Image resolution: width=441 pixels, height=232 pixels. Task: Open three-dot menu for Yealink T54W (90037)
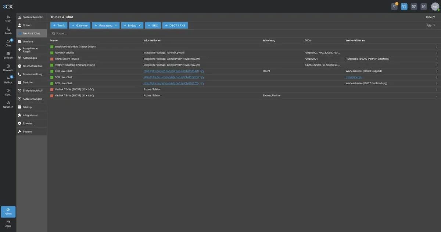tap(437, 96)
